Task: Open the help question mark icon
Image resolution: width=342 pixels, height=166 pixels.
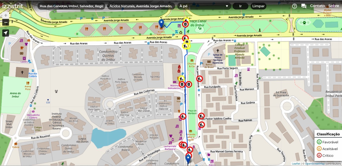Action: (x=294, y=6)
